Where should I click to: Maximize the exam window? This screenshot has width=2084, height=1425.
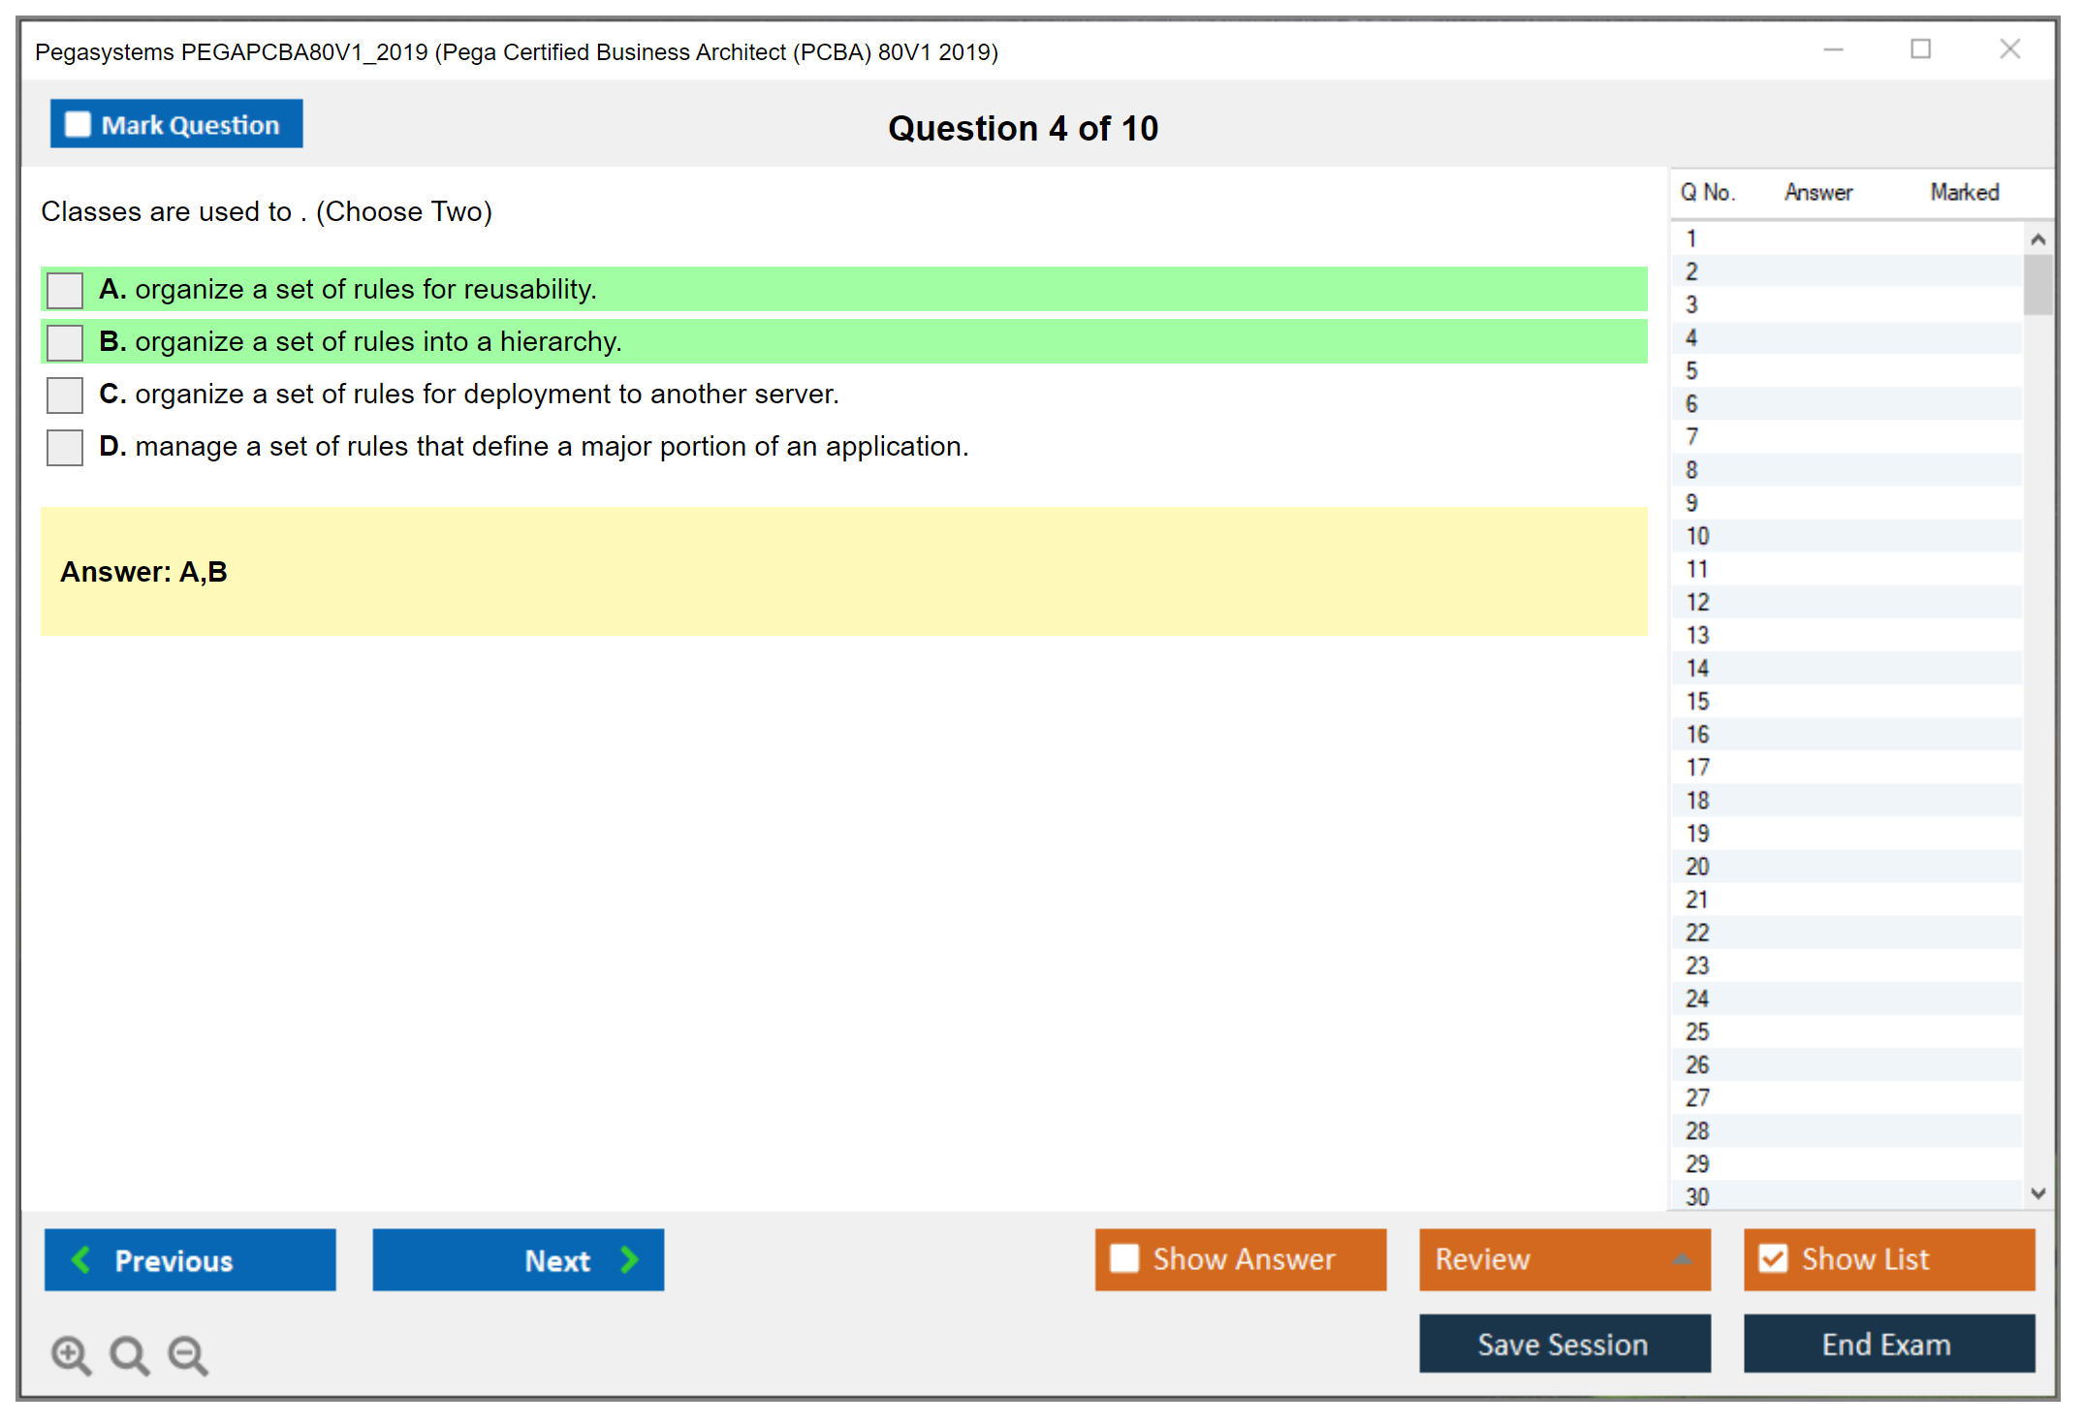tap(1920, 49)
